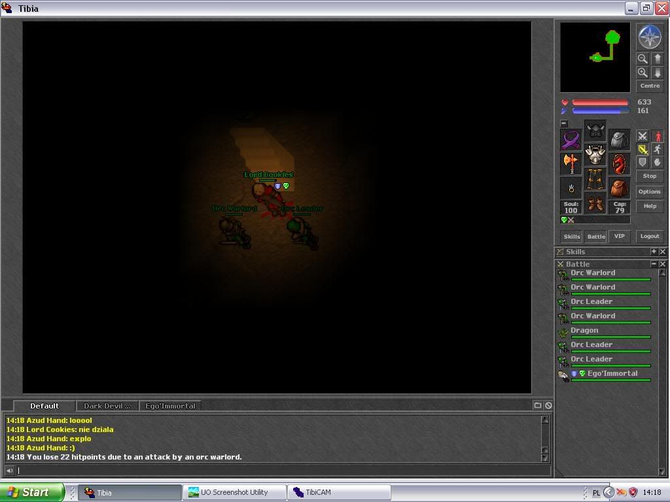Viewport: 670px width, 502px height.
Task: Click the green skull status icon
Action: tap(564, 220)
